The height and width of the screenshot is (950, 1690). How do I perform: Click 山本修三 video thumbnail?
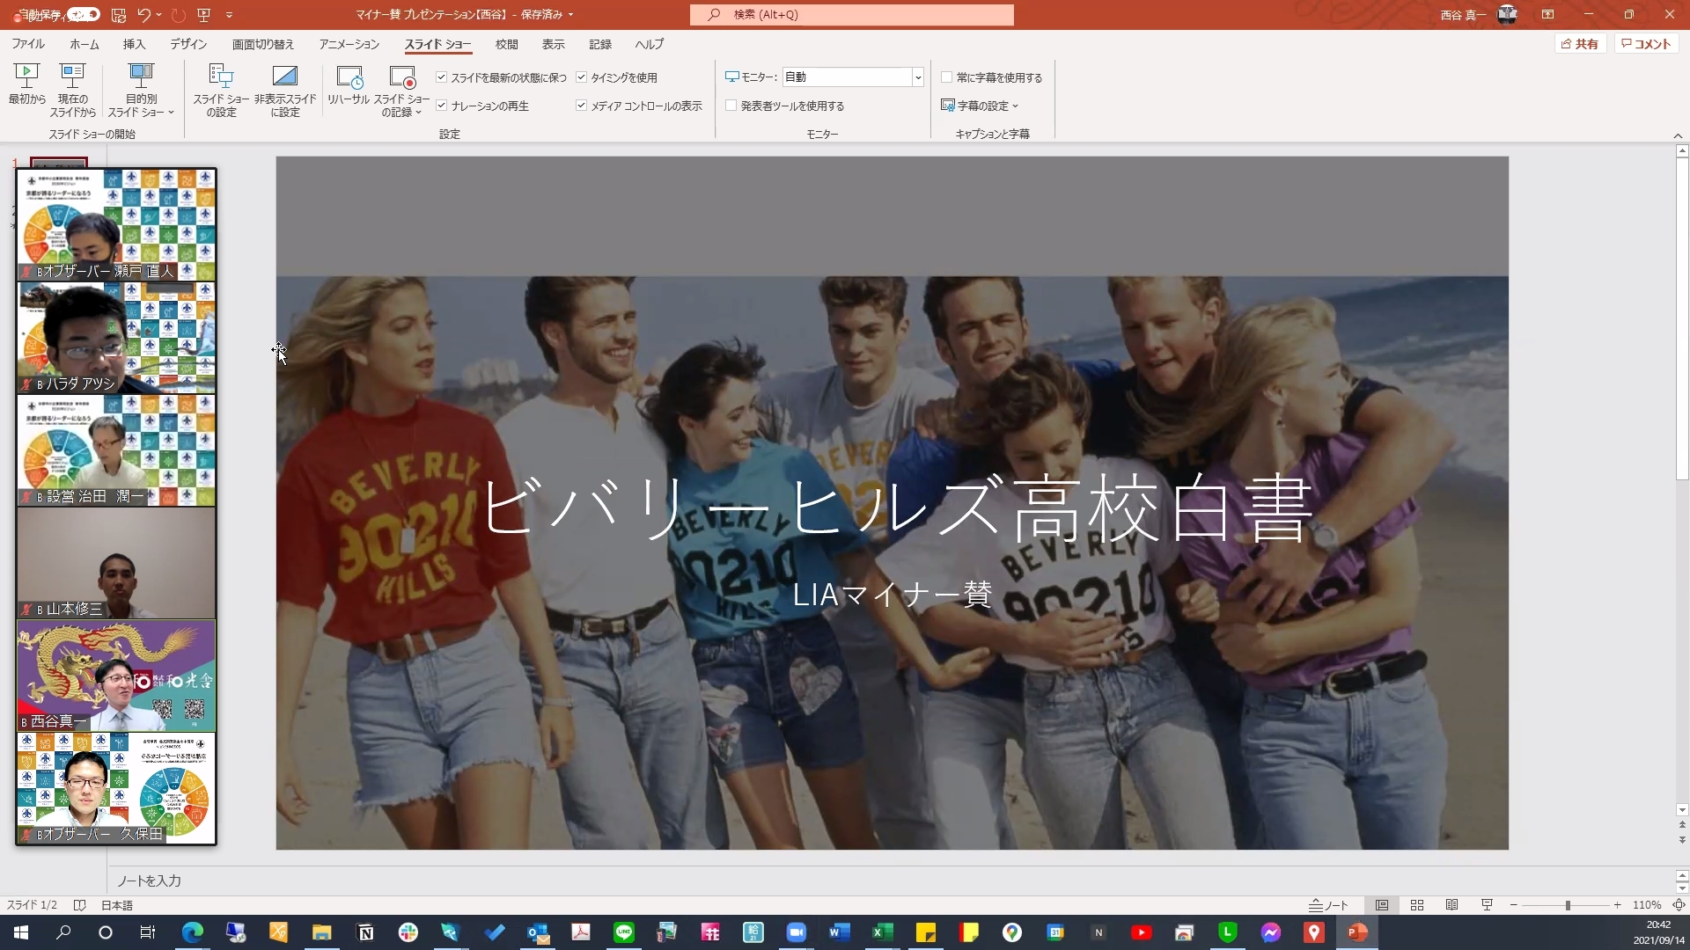pyautogui.click(x=116, y=563)
